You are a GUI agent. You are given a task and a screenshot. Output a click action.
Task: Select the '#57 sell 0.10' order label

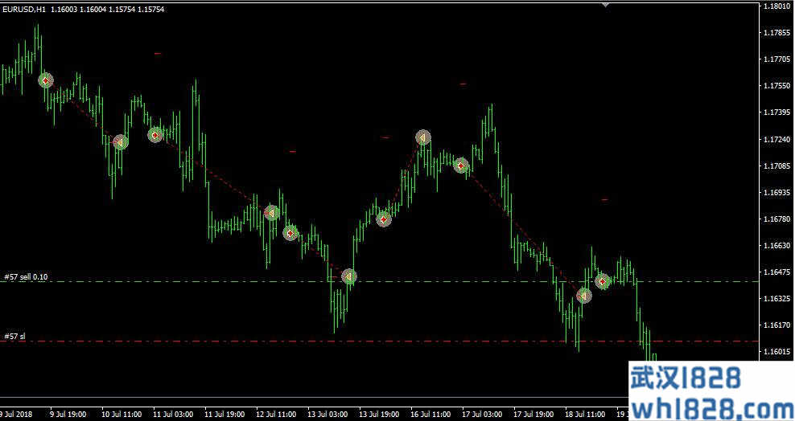click(x=26, y=277)
